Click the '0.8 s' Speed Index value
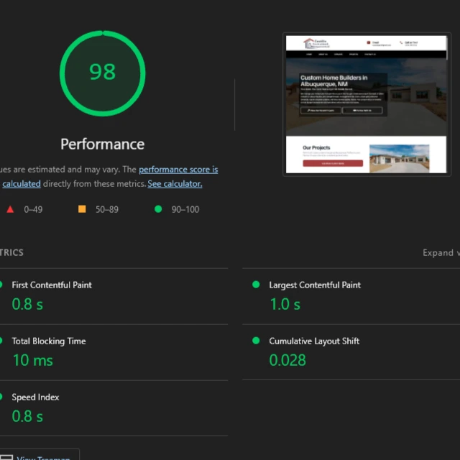460x460 pixels. click(27, 416)
